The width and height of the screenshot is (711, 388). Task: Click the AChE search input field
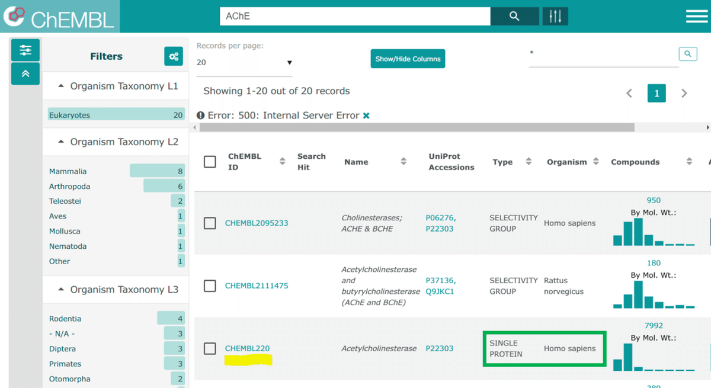[x=354, y=17]
